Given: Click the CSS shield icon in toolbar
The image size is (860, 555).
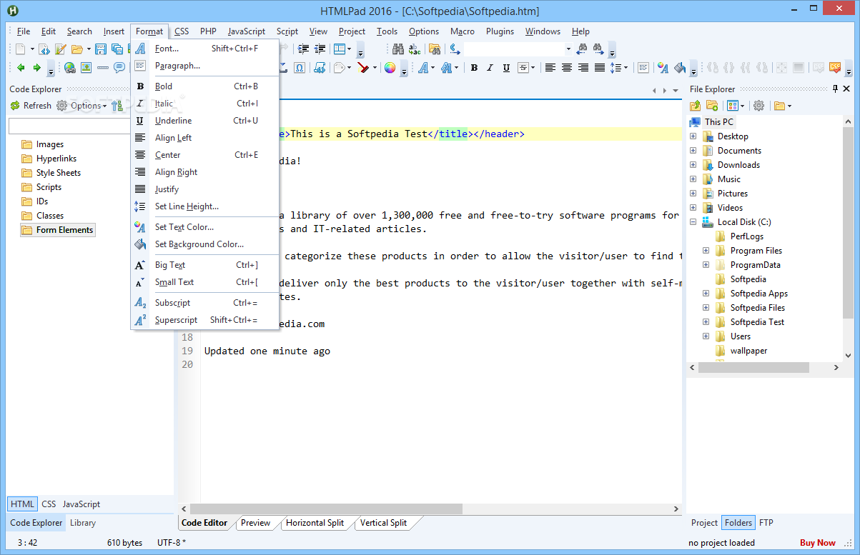Looking at the screenshot, I should pos(834,68).
